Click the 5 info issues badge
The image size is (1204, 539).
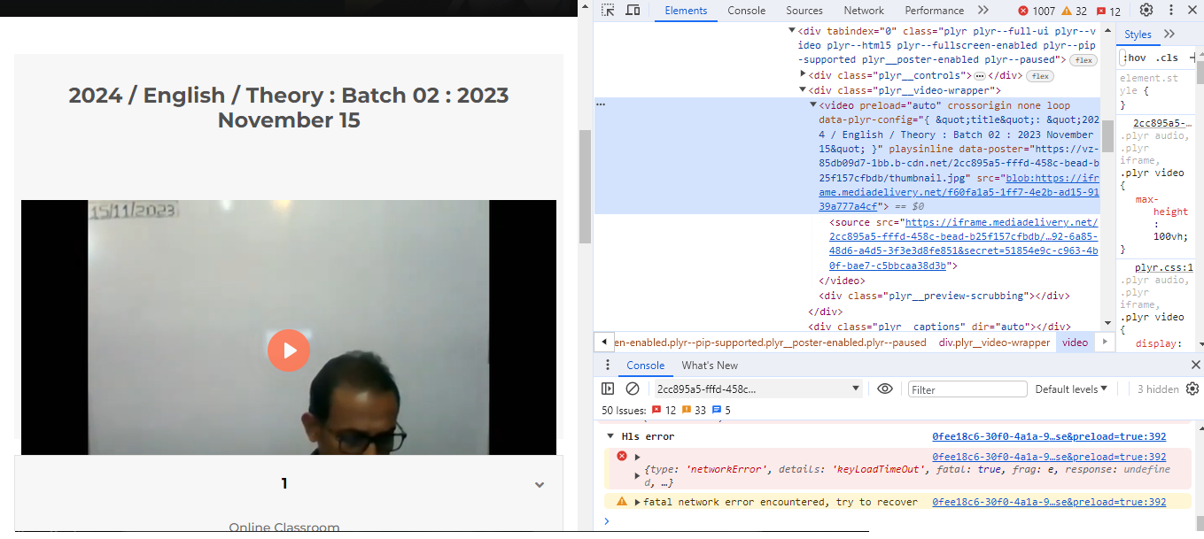coord(721,411)
